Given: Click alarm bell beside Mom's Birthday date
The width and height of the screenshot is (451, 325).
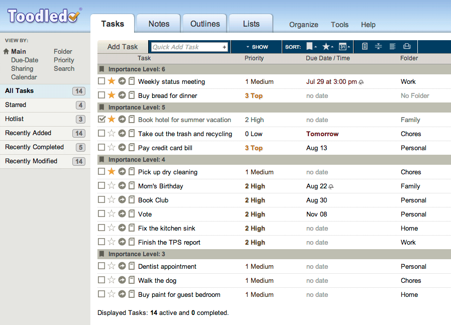Looking at the screenshot, I should tap(331, 186).
